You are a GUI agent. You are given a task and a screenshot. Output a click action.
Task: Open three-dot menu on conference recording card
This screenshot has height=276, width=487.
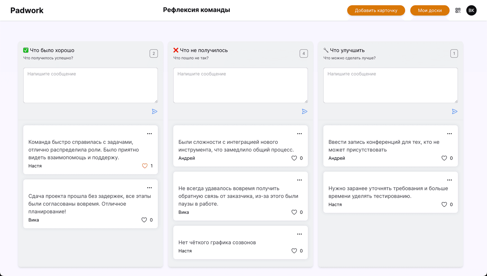click(449, 134)
